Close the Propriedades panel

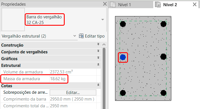[105, 4]
